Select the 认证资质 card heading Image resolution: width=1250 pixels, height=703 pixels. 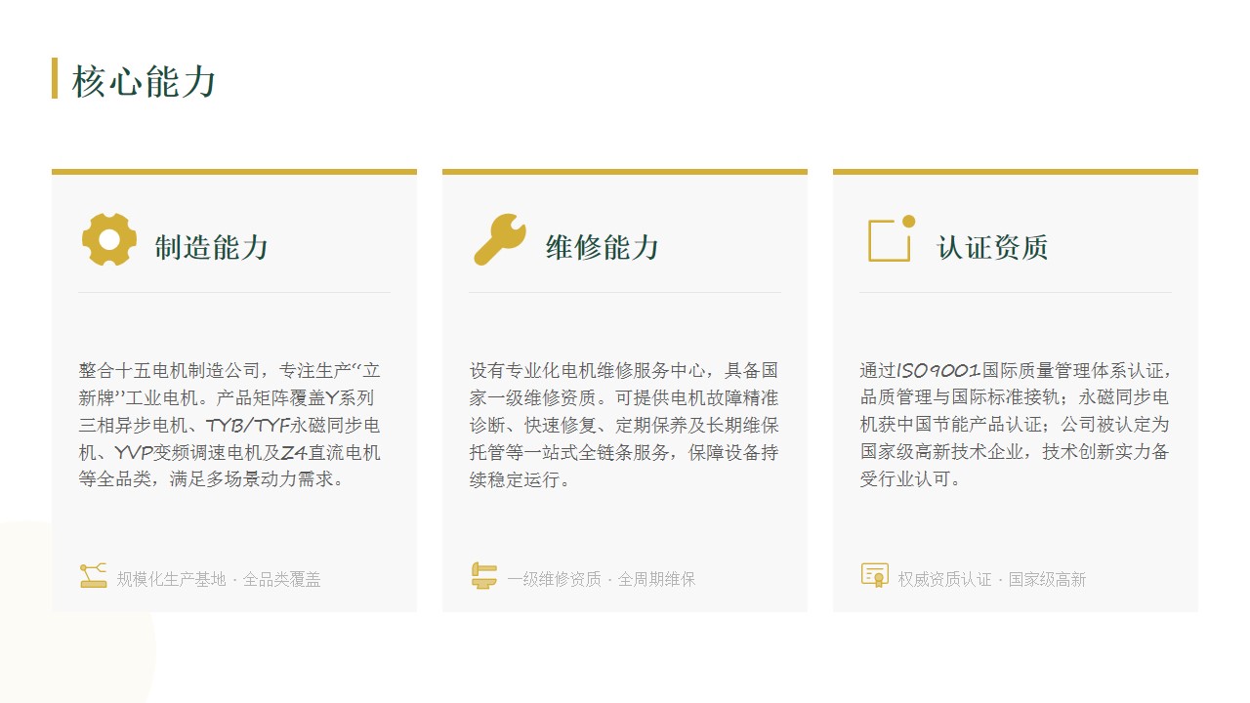click(x=992, y=248)
